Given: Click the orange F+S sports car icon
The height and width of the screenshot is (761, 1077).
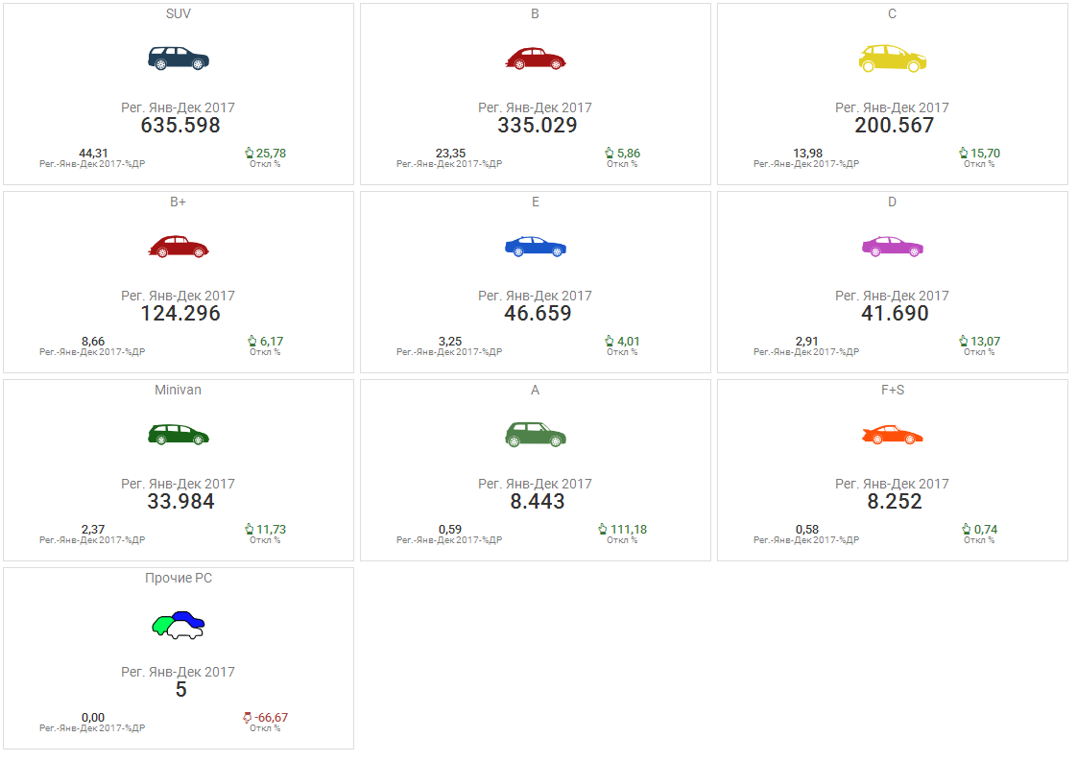Looking at the screenshot, I should 893,434.
